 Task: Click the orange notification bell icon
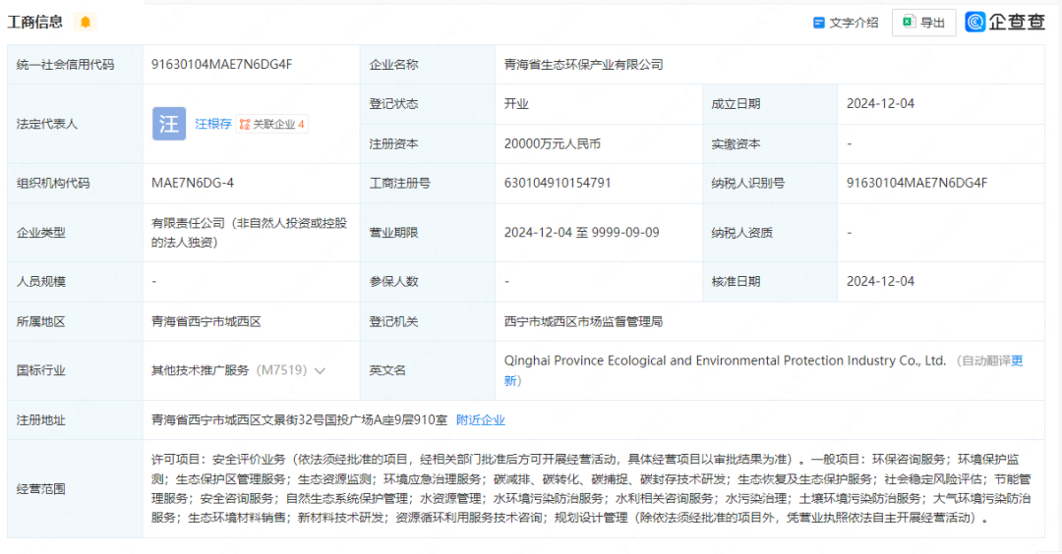[86, 22]
